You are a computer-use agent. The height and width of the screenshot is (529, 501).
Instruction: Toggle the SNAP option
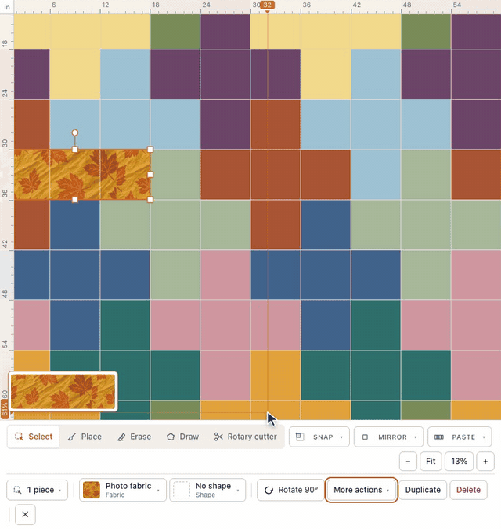319,437
